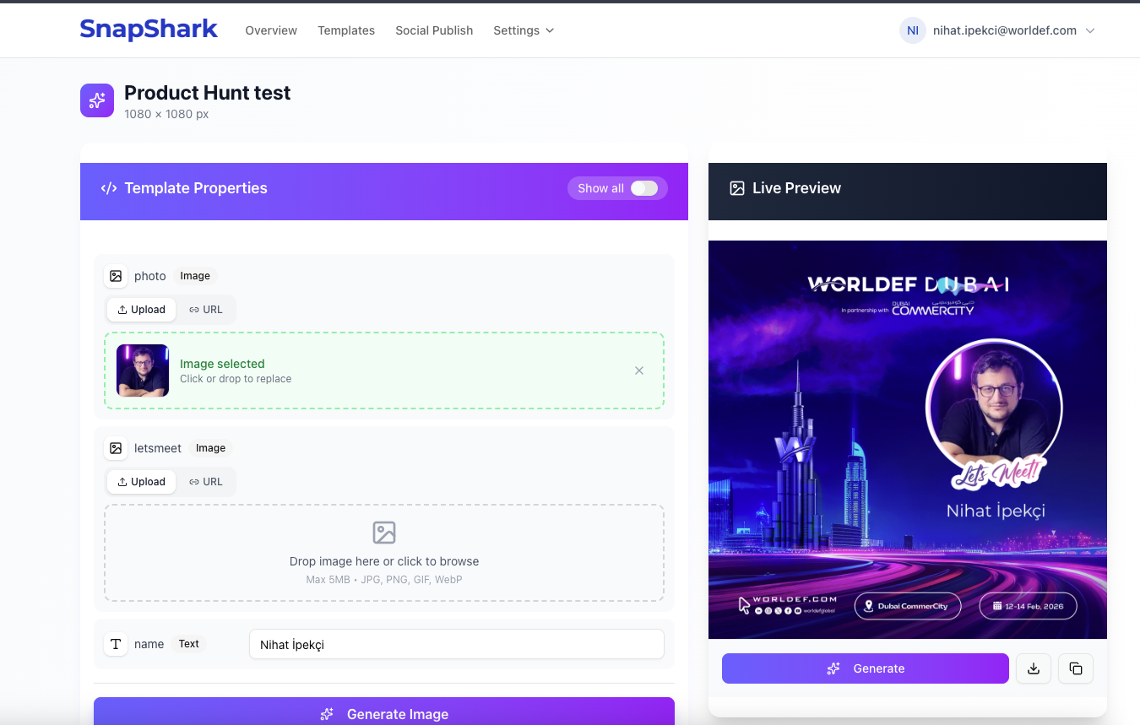Viewport: 1140px width, 725px height.
Task: Click the Template Properties code icon
Action: (x=109, y=188)
